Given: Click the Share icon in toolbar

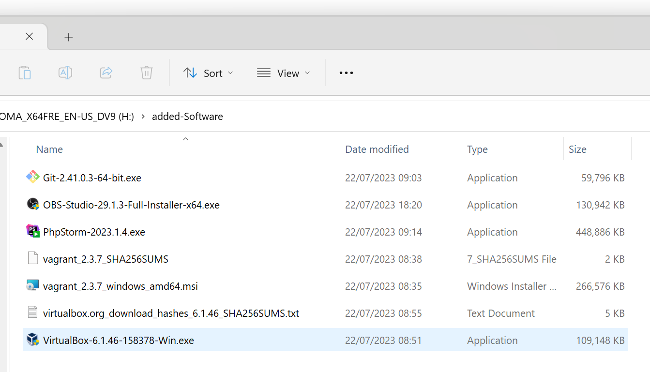Looking at the screenshot, I should point(106,73).
